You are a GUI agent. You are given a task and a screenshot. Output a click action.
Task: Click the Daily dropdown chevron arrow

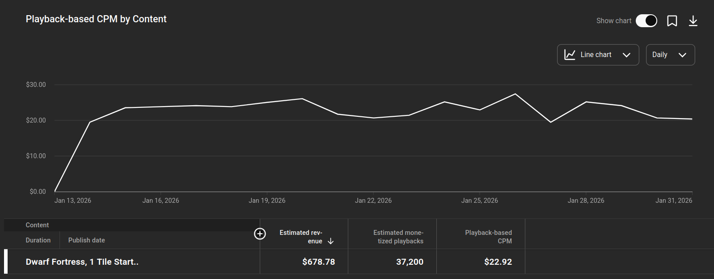click(682, 55)
